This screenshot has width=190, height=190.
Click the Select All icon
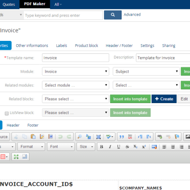point(98,137)
